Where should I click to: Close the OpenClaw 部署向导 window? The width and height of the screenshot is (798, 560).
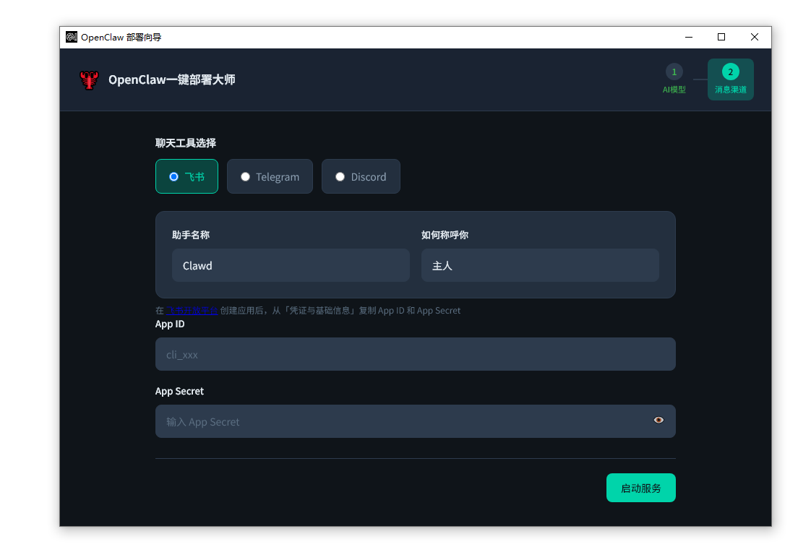pos(754,37)
